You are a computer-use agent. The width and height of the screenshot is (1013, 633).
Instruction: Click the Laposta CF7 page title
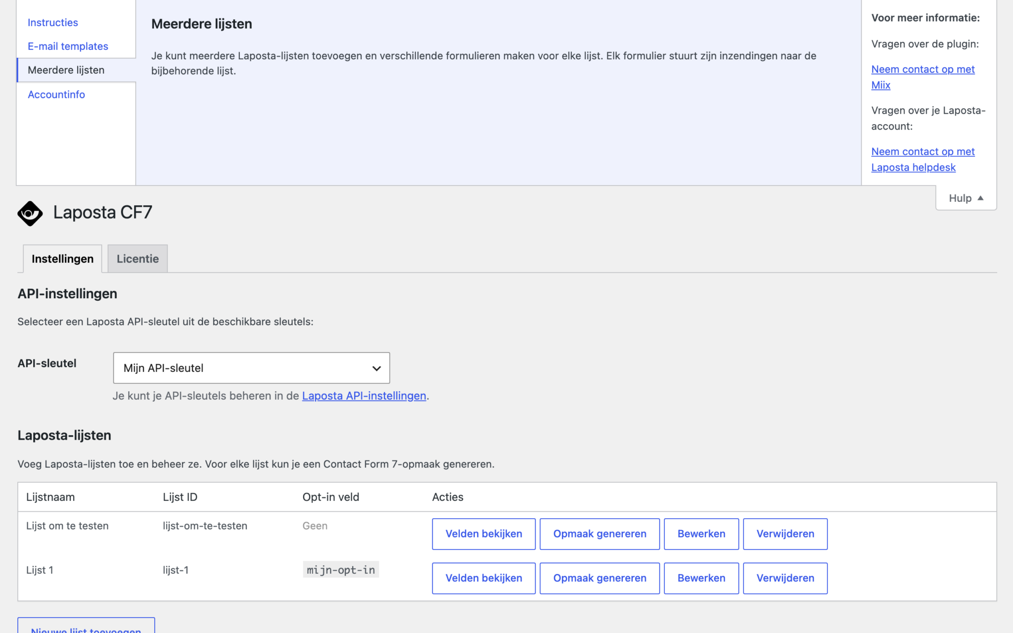click(x=102, y=213)
